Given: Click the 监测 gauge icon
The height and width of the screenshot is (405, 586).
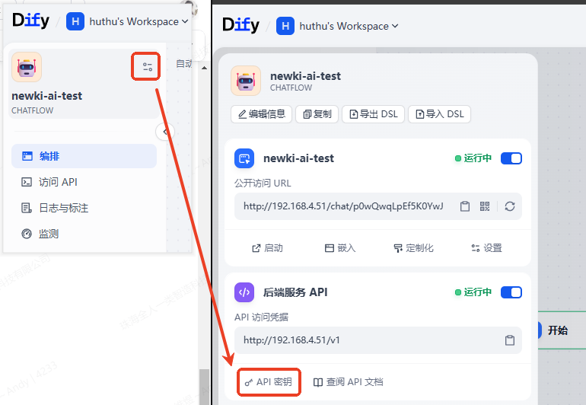Looking at the screenshot, I should click(x=26, y=234).
